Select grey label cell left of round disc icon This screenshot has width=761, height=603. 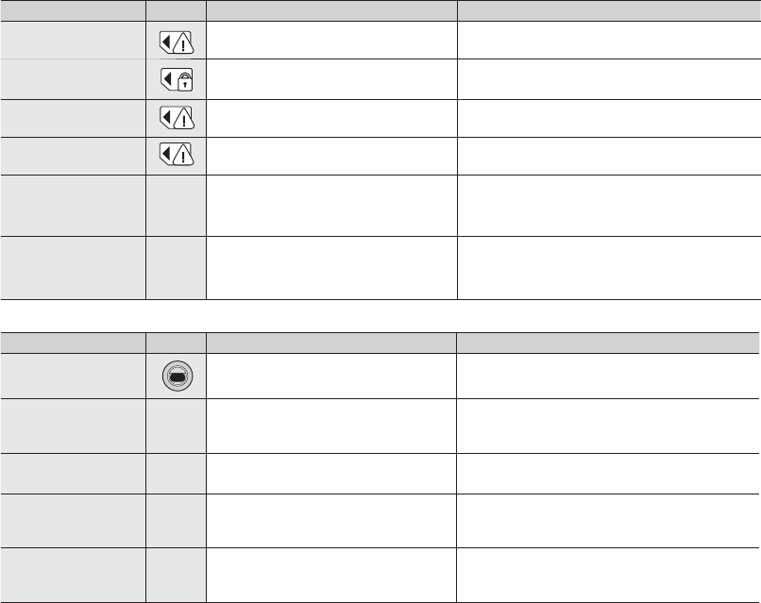[x=73, y=377]
